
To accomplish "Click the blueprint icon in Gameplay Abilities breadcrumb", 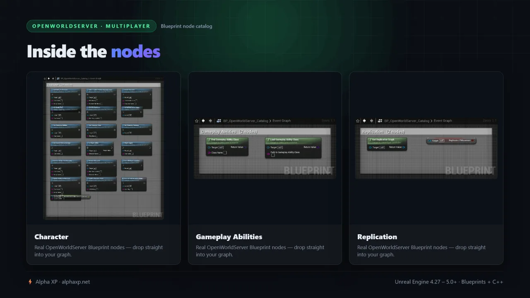I will click(219, 121).
